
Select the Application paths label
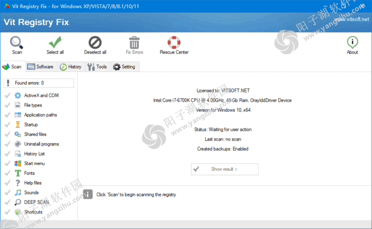click(x=41, y=115)
